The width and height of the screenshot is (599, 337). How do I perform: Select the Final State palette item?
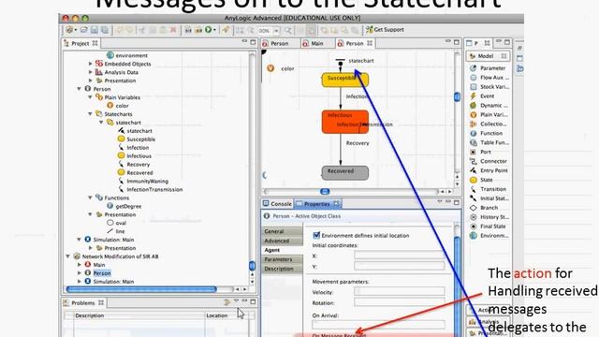(x=488, y=227)
